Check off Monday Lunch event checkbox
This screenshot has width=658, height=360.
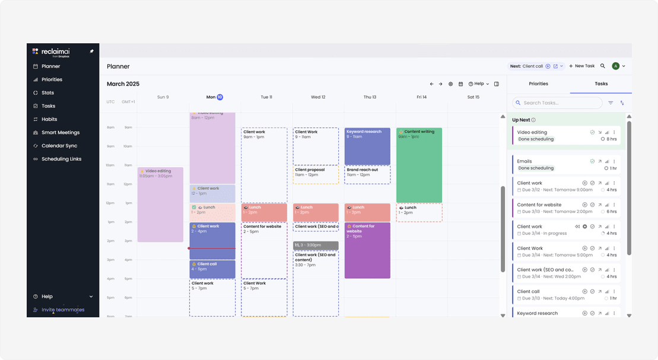pyautogui.click(x=194, y=207)
